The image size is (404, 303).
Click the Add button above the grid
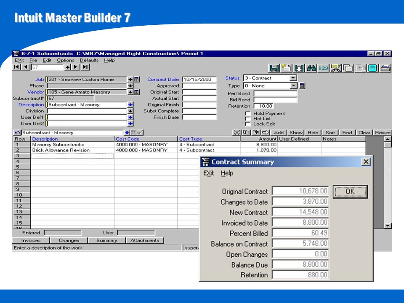(279, 133)
